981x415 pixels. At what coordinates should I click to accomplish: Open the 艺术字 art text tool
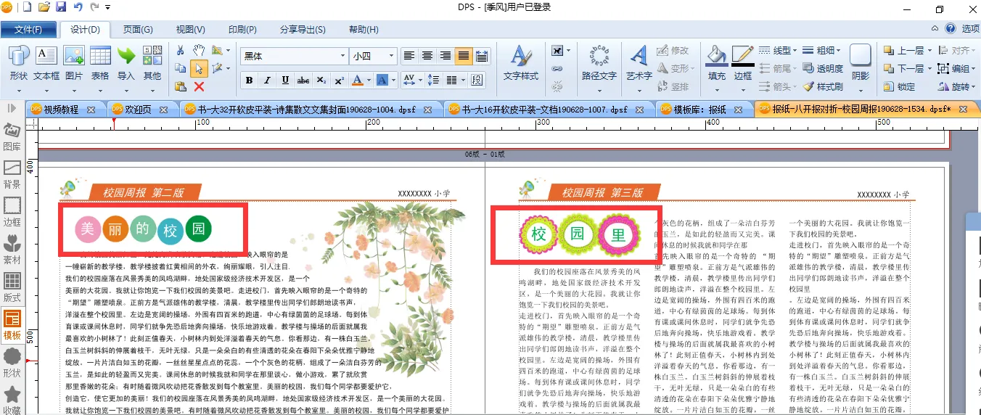[x=639, y=64]
